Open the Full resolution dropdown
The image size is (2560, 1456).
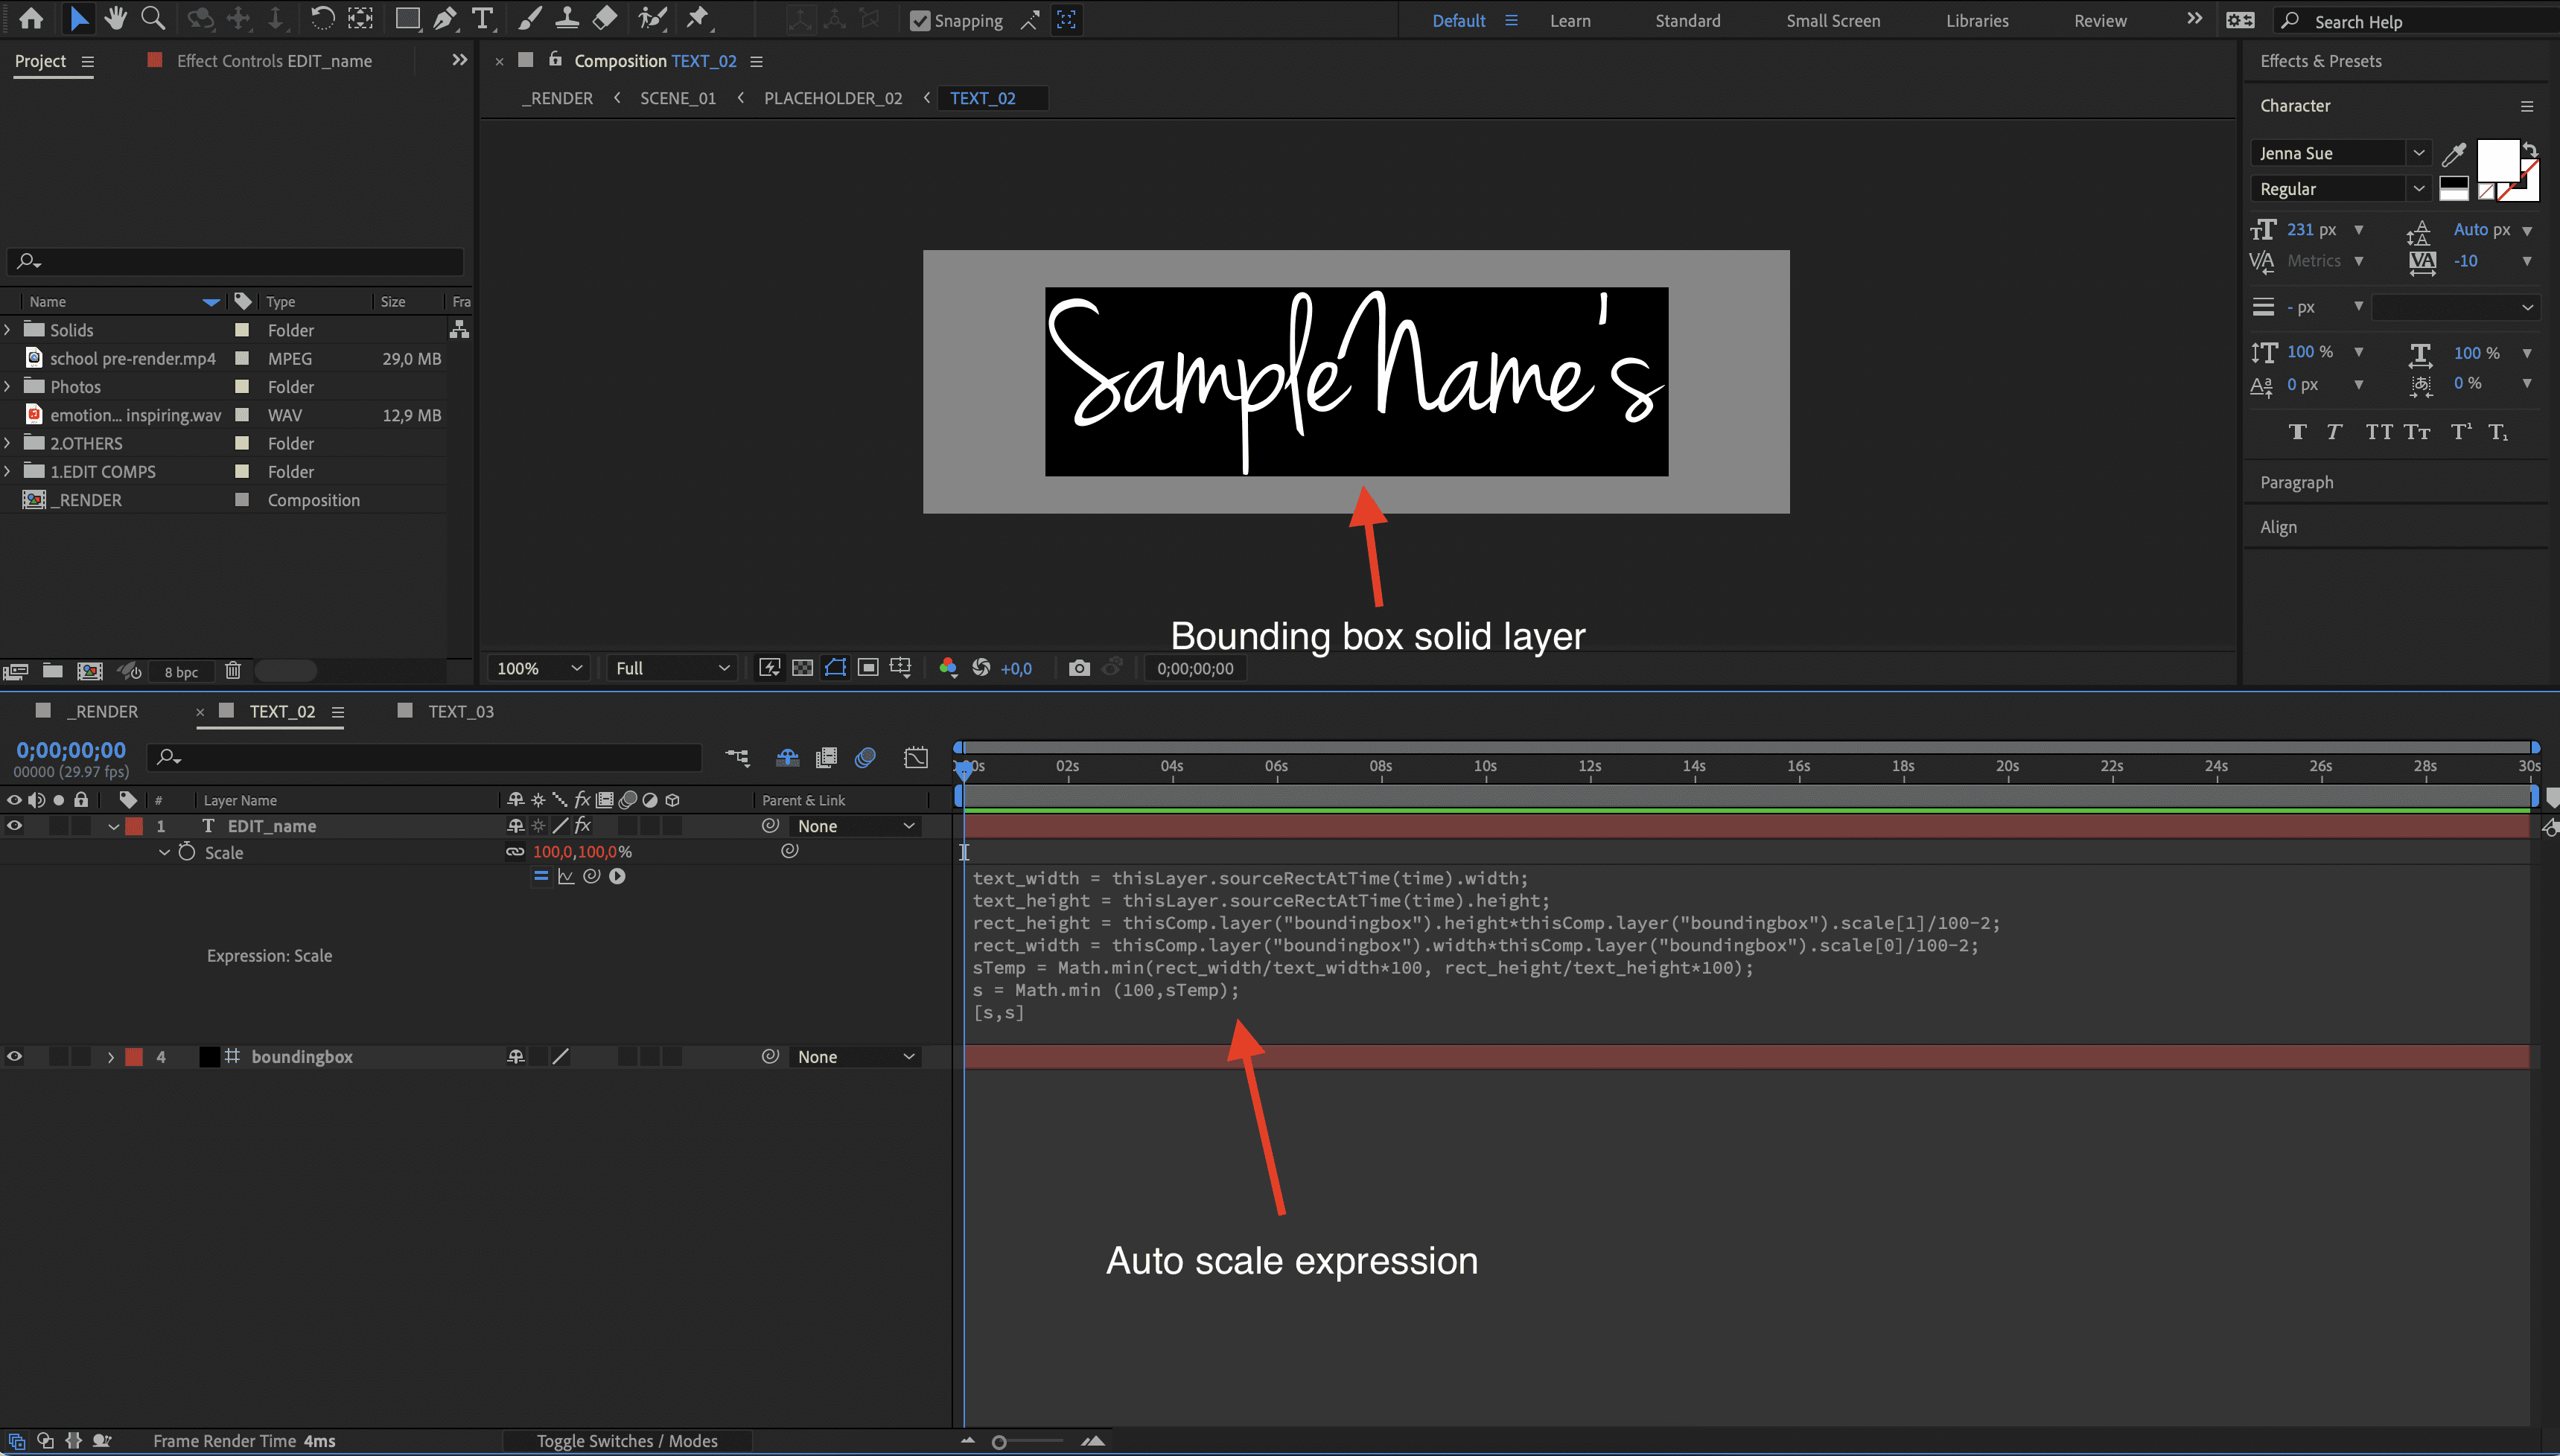pos(672,668)
